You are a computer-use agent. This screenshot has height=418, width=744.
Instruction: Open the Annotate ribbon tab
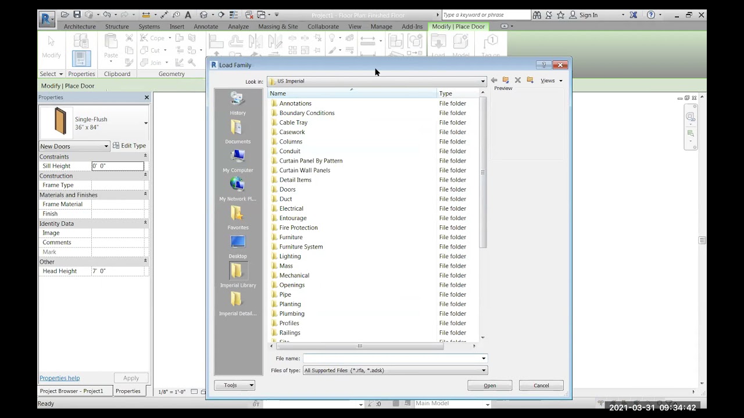coord(206,27)
